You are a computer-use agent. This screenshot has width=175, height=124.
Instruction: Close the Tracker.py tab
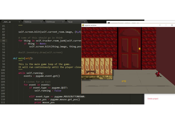point(41,22)
